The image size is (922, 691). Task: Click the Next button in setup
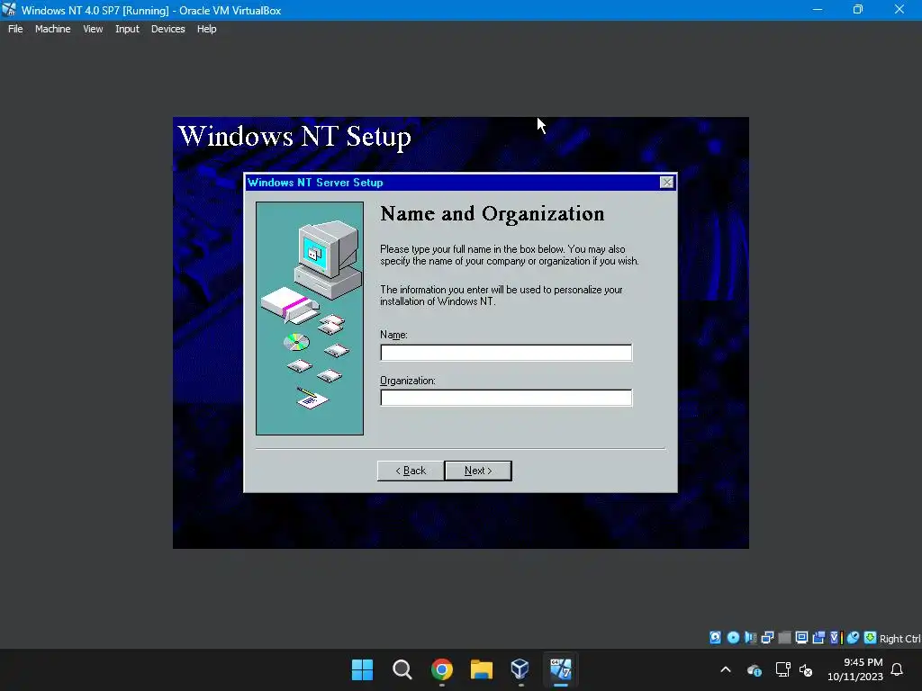click(478, 471)
